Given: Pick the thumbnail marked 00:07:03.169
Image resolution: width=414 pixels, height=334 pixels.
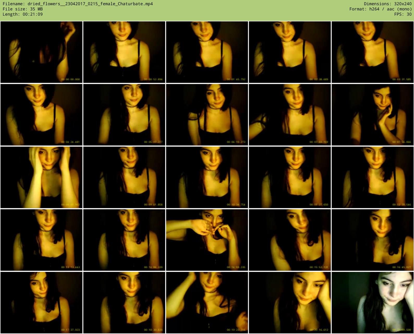Looking at the screenshot, I should tap(290, 115).
